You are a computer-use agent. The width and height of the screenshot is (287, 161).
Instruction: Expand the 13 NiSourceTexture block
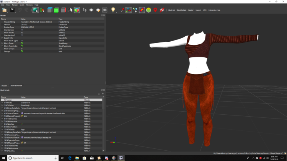2,138
